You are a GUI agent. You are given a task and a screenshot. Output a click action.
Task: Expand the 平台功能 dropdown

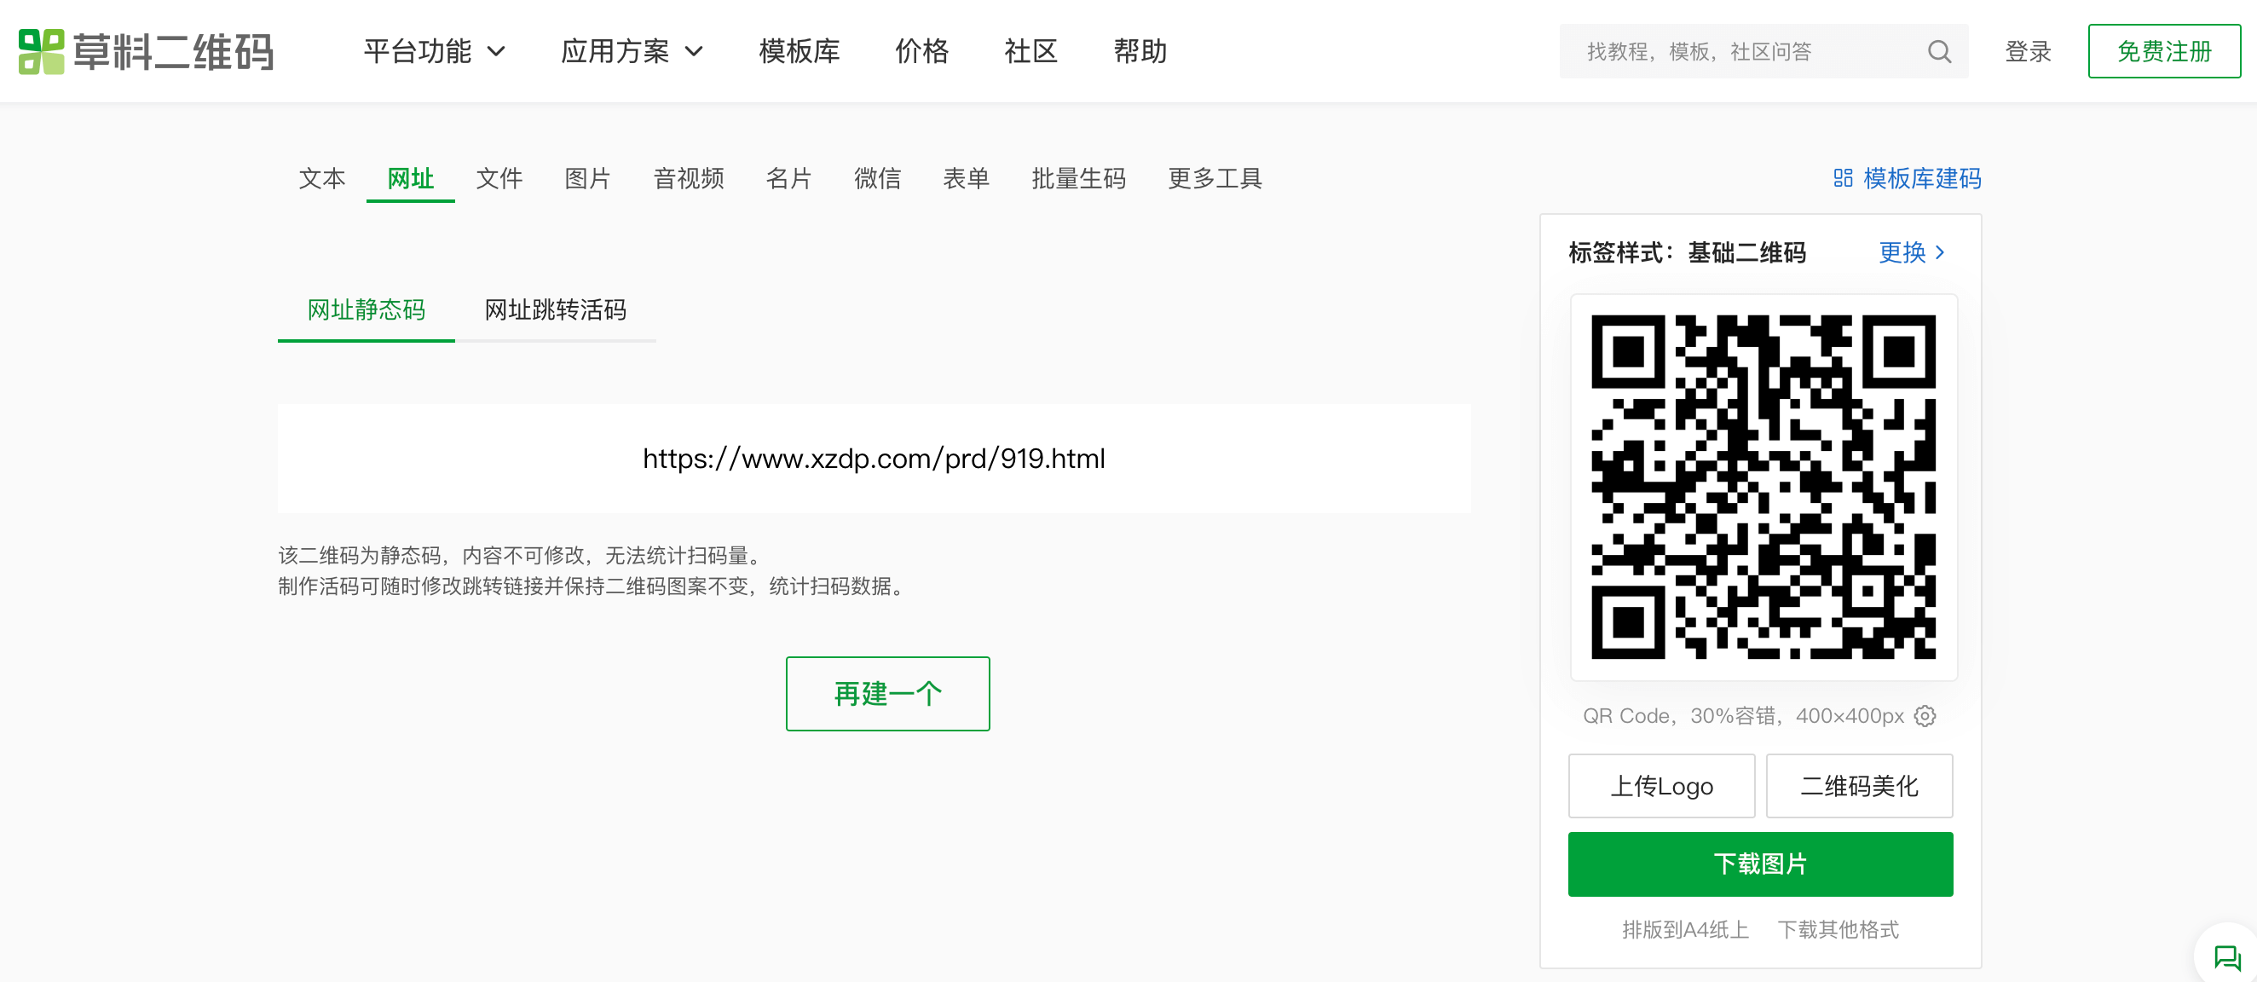(435, 52)
